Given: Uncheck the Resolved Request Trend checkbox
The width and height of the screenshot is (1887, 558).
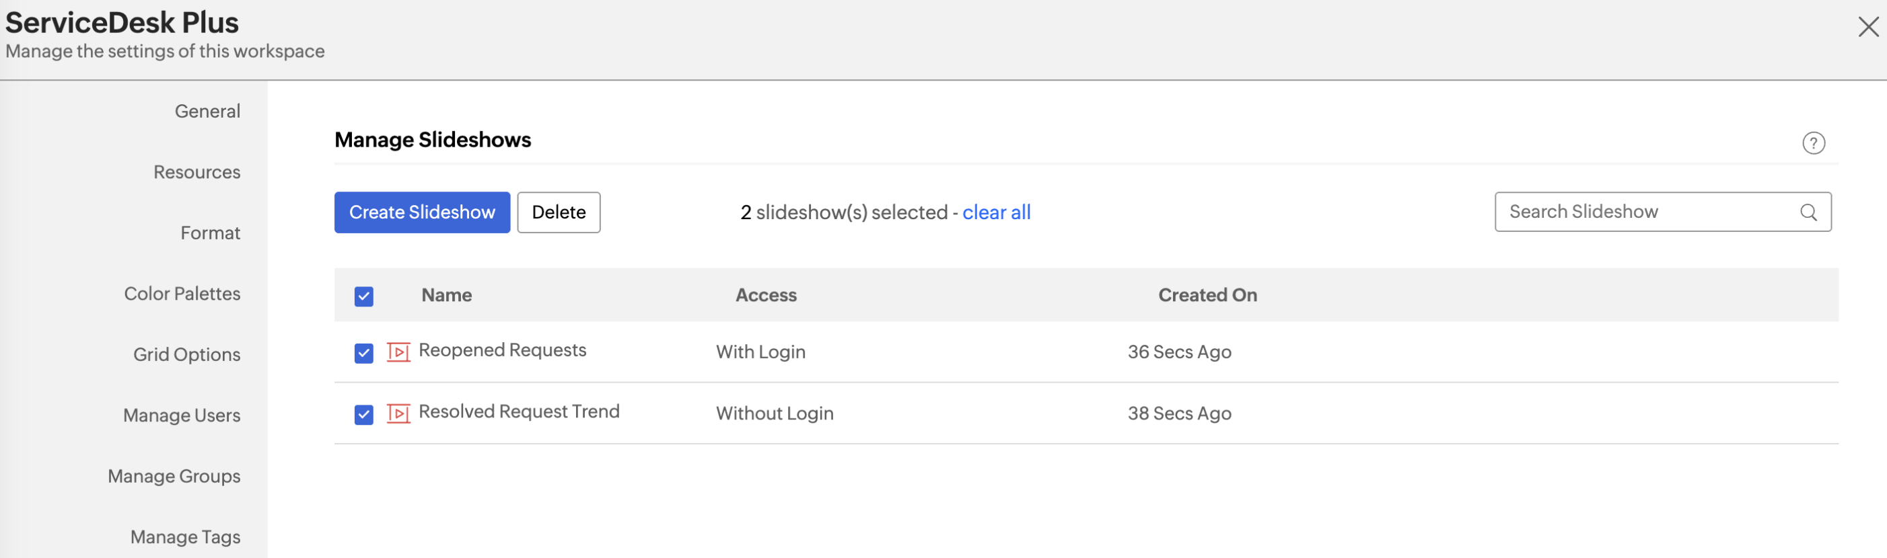Looking at the screenshot, I should (x=364, y=415).
